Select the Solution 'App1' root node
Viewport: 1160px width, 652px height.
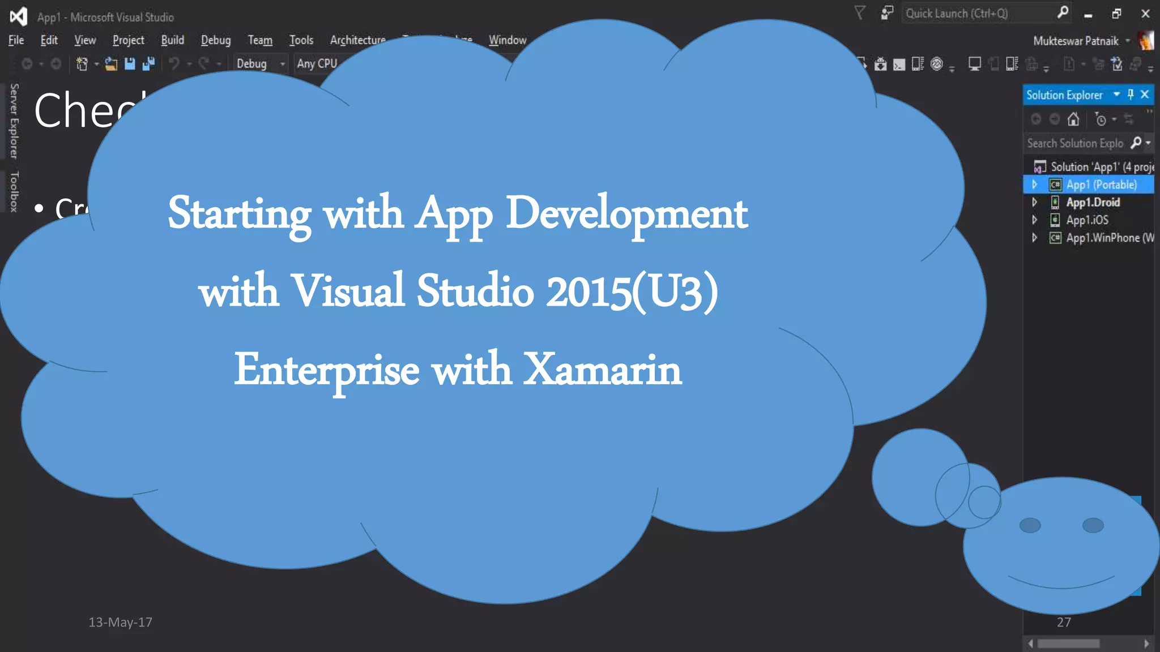pos(1093,167)
